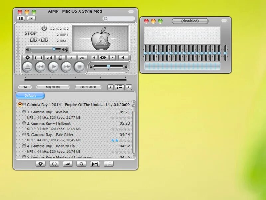266x200 pixels.
Task: Select the track Gamma Ray – Avalon
Action: 50,112
